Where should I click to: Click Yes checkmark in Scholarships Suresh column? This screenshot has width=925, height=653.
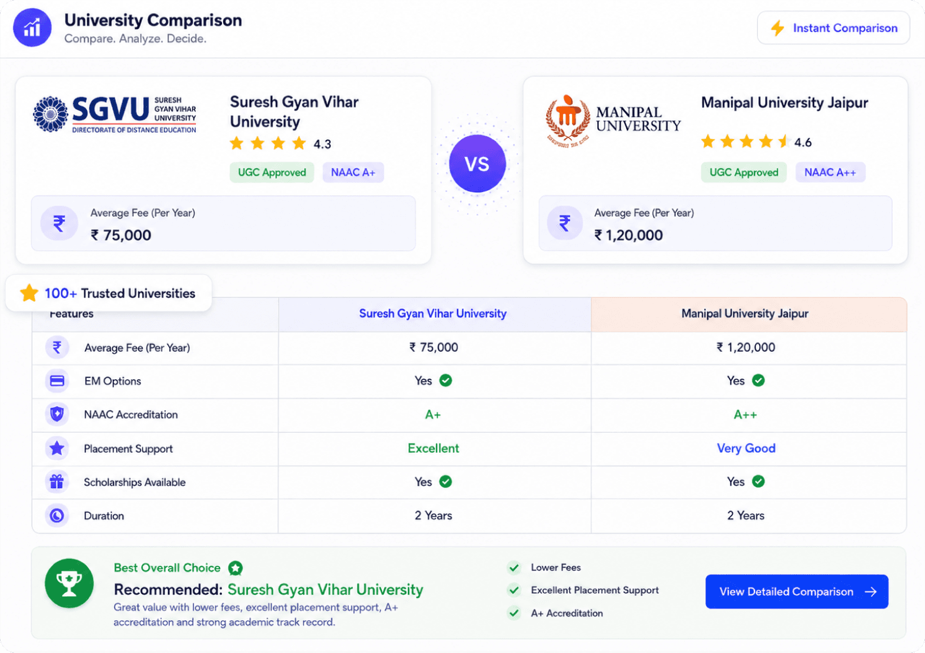pos(446,481)
